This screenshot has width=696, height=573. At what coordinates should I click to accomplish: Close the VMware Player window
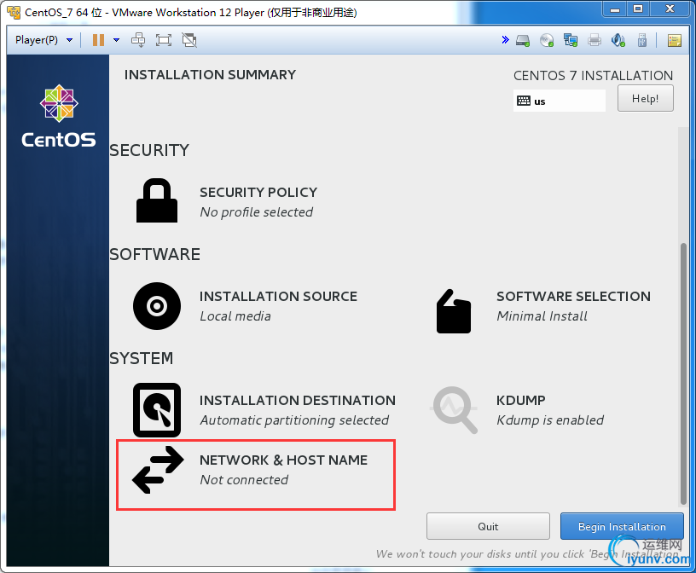click(x=670, y=9)
